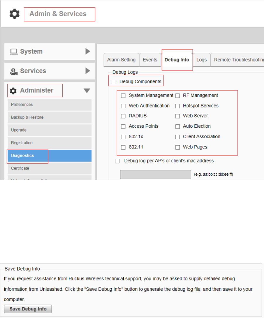Click the Admin & Services gear icon

15,14
